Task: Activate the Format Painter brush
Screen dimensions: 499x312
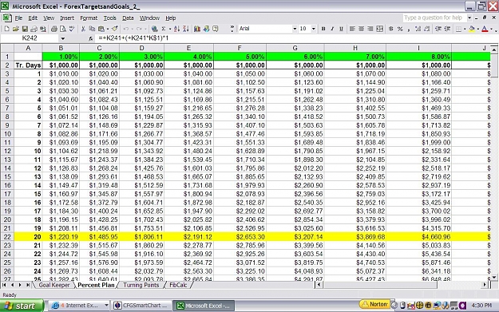Action: click(114, 29)
